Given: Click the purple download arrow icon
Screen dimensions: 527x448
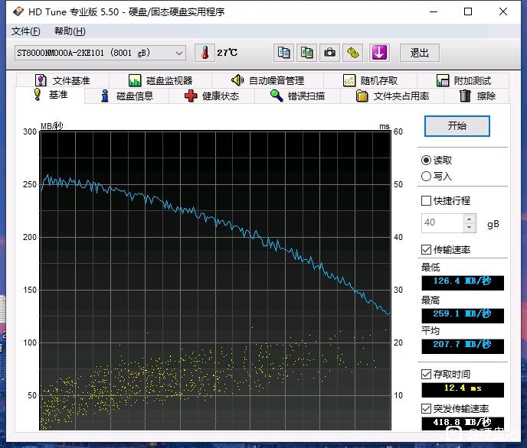Looking at the screenshot, I should point(379,53).
